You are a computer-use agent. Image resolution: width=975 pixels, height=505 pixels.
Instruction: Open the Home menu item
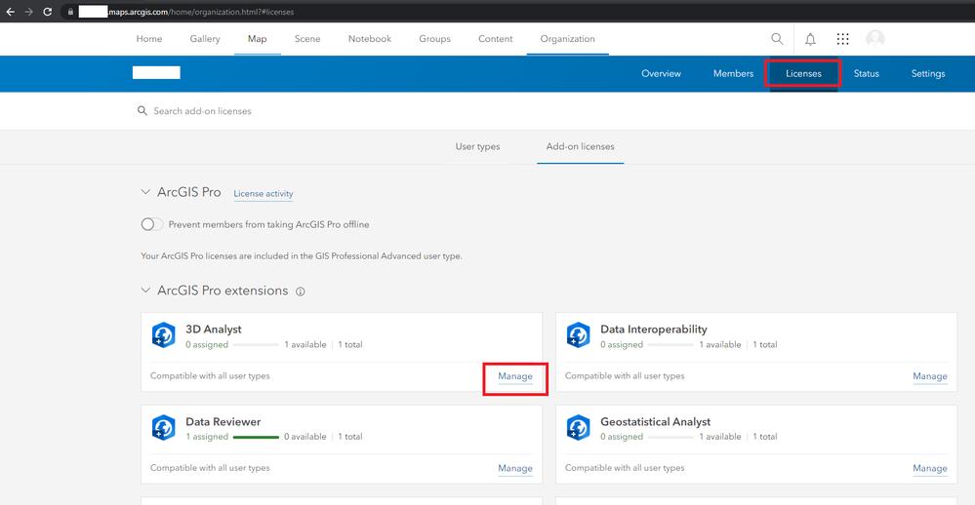pyautogui.click(x=149, y=39)
